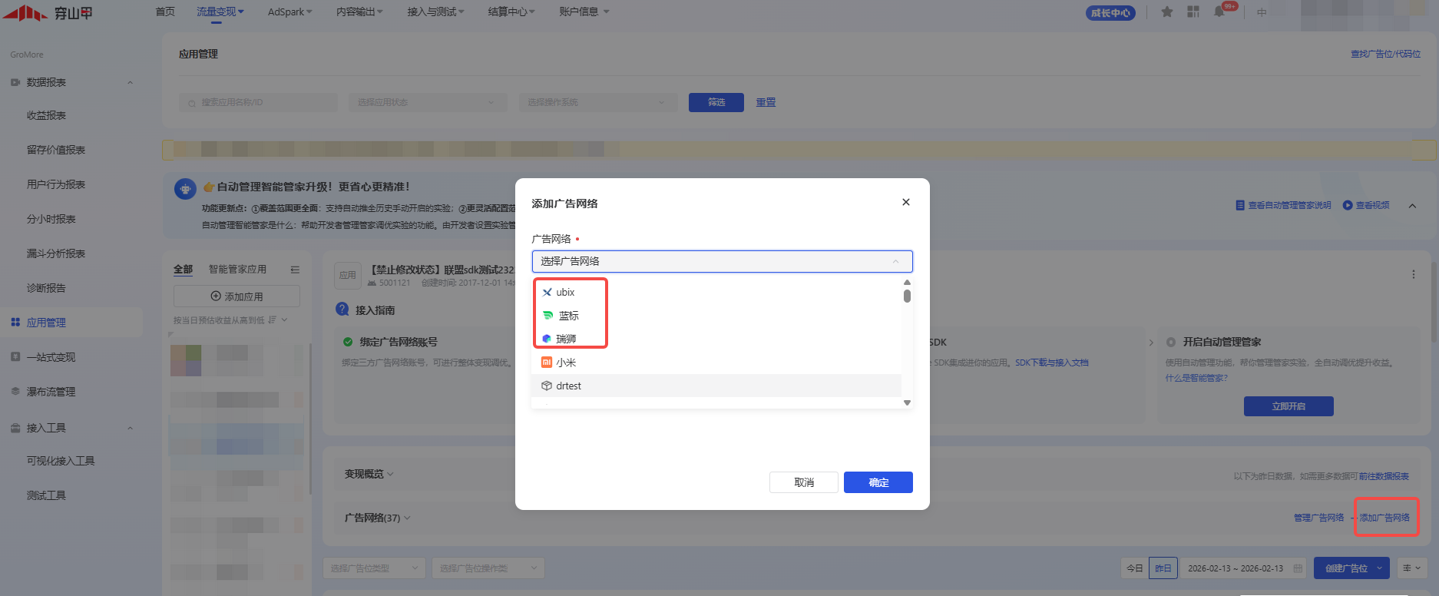Pick the 瑞狮 ad network option
This screenshot has height=596, width=1439.
pyautogui.click(x=566, y=339)
